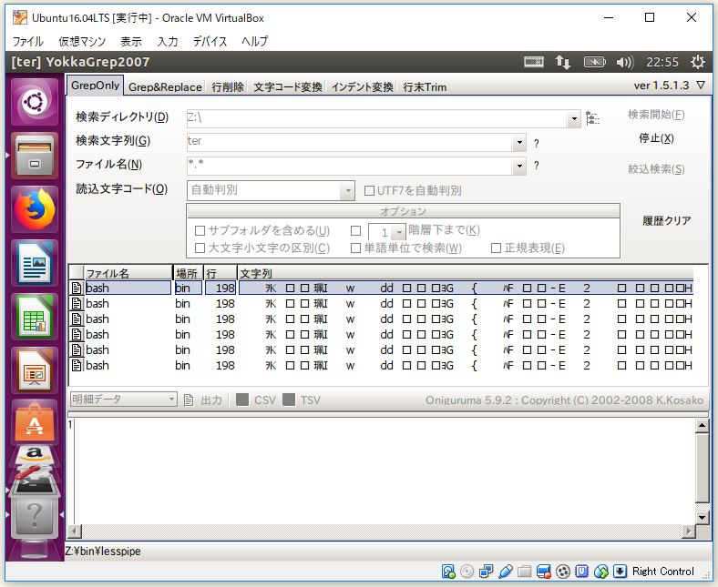This screenshot has height=587, width=718.
Task: Toggle UTF7を自動判別 checkbox
Action: coord(369,191)
